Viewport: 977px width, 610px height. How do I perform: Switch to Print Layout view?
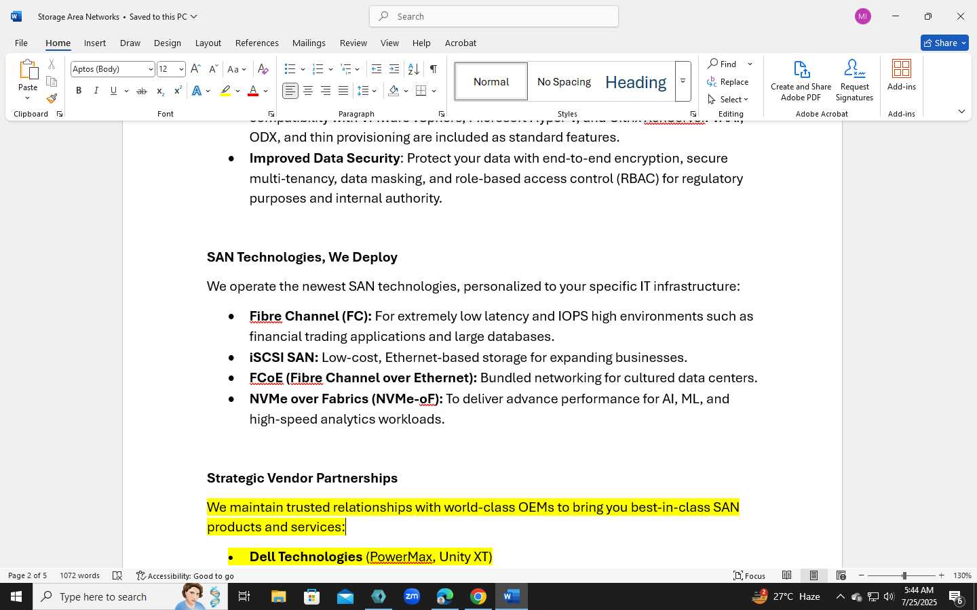[x=813, y=575]
